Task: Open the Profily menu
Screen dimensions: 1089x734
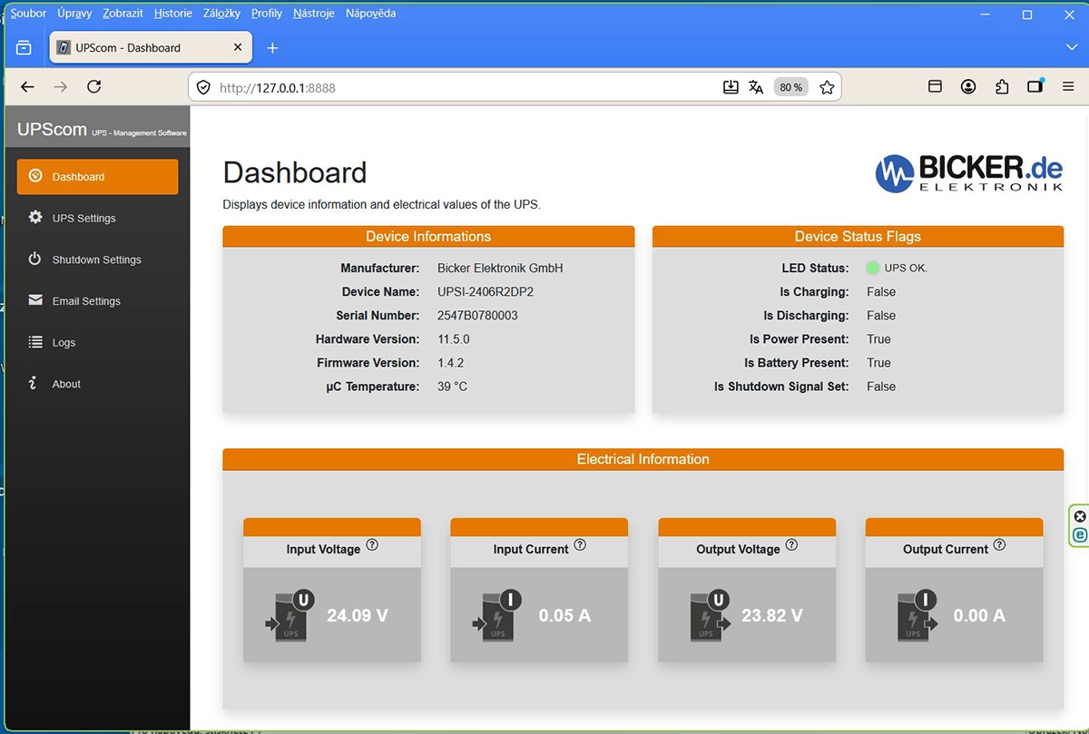Action: (267, 14)
